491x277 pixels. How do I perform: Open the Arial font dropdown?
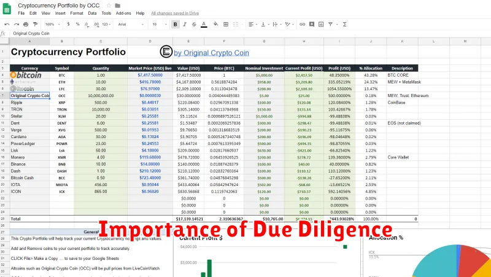click(131, 24)
